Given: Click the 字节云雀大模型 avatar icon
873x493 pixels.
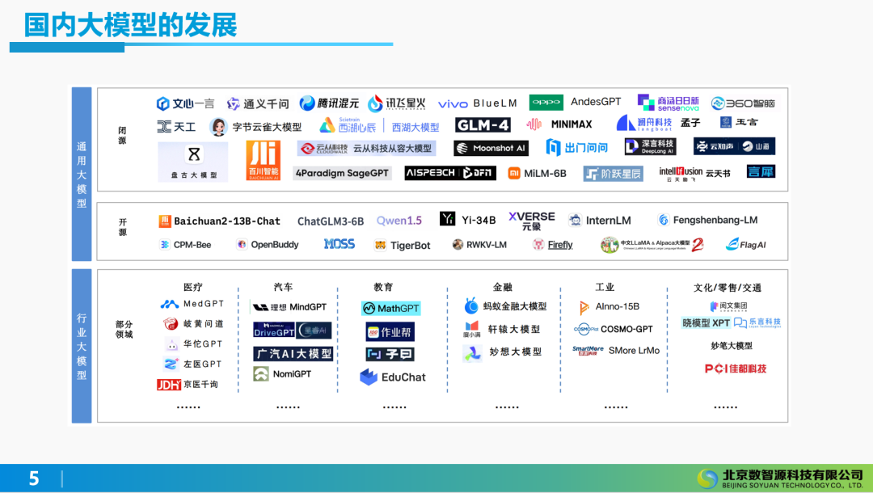Looking at the screenshot, I should pos(218,128).
